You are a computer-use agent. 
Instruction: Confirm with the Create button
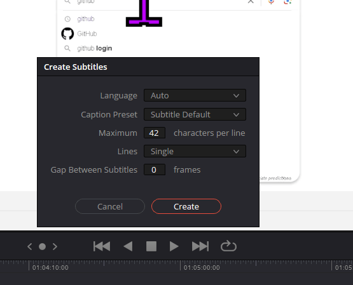coord(186,206)
